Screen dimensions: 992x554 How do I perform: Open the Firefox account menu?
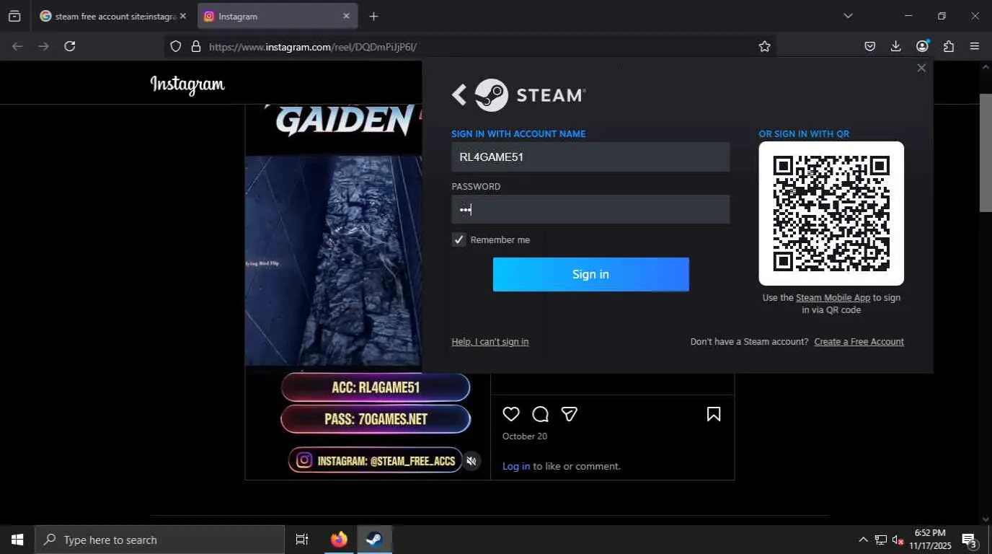tap(922, 46)
